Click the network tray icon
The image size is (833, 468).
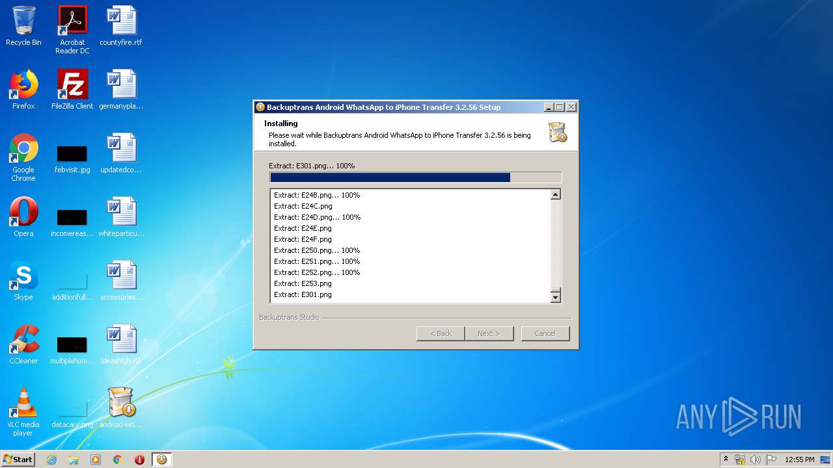click(740, 460)
